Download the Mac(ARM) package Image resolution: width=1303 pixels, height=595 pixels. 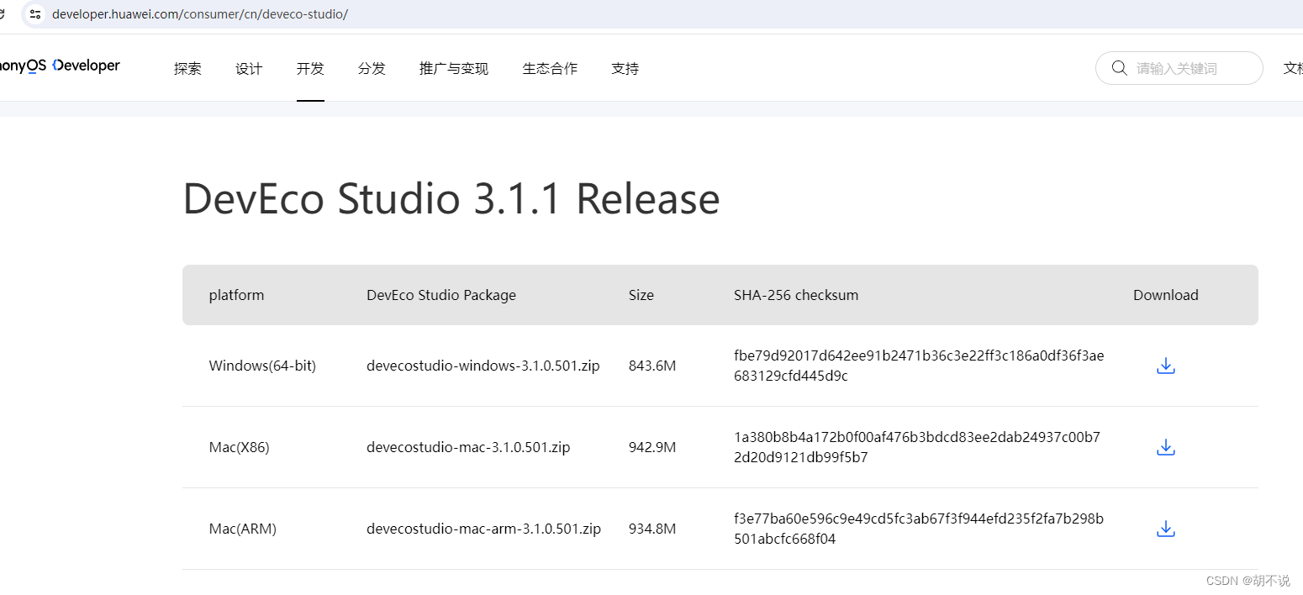(x=1165, y=529)
